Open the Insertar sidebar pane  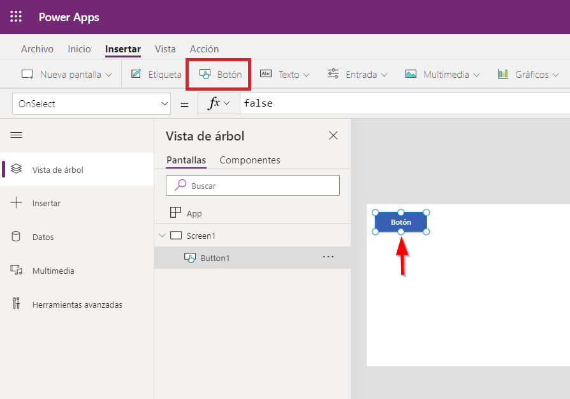coord(77,203)
